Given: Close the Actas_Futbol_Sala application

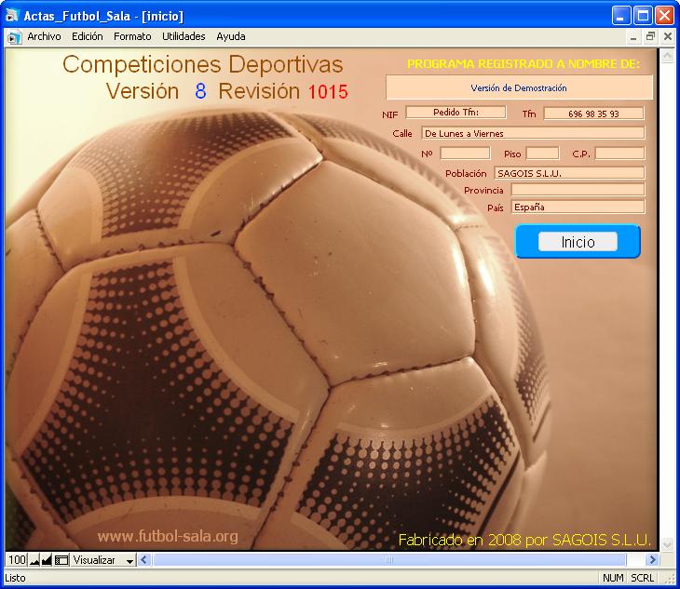Looking at the screenshot, I should [664, 16].
